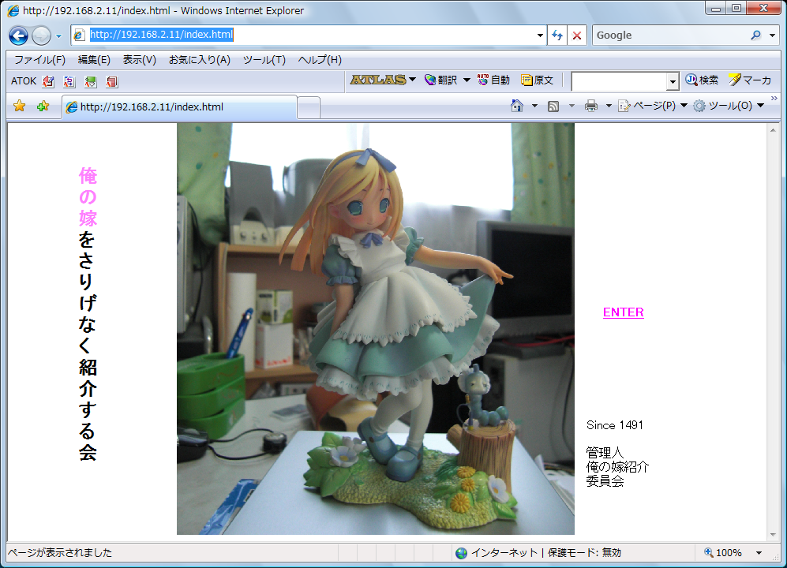Open the ATLAS toolbar menu
Image resolution: width=787 pixels, height=568 pixels.
click(x=383, y=79)
